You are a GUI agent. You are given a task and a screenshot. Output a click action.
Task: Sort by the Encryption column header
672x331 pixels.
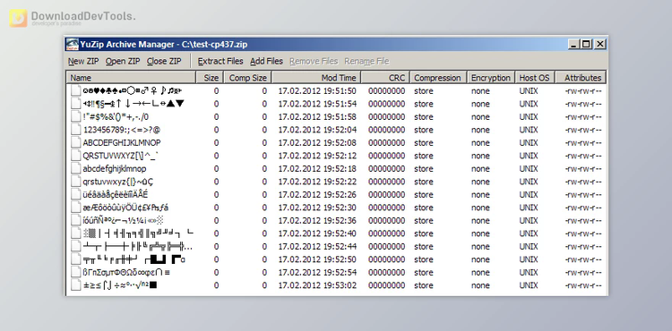click(x=491, y=78)
